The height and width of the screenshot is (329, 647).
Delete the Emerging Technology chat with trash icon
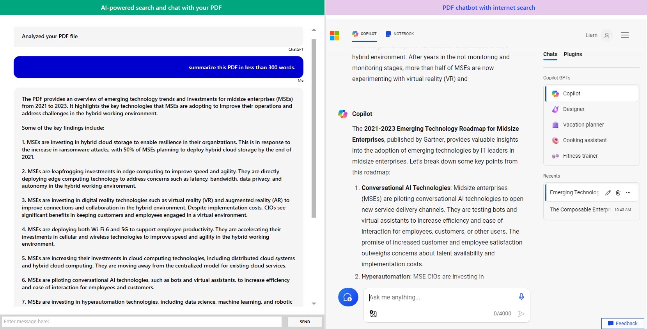coord(618,192)
